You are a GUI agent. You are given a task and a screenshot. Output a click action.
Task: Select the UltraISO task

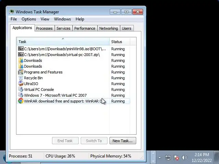73,84
